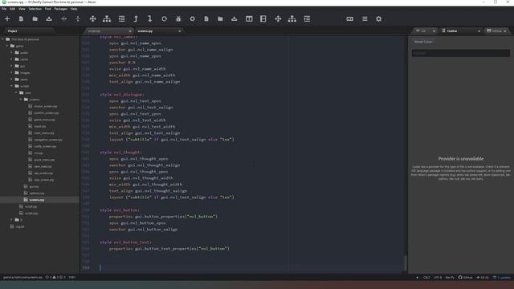
Task: Collapse the game folder
Action: click(7, 46)
